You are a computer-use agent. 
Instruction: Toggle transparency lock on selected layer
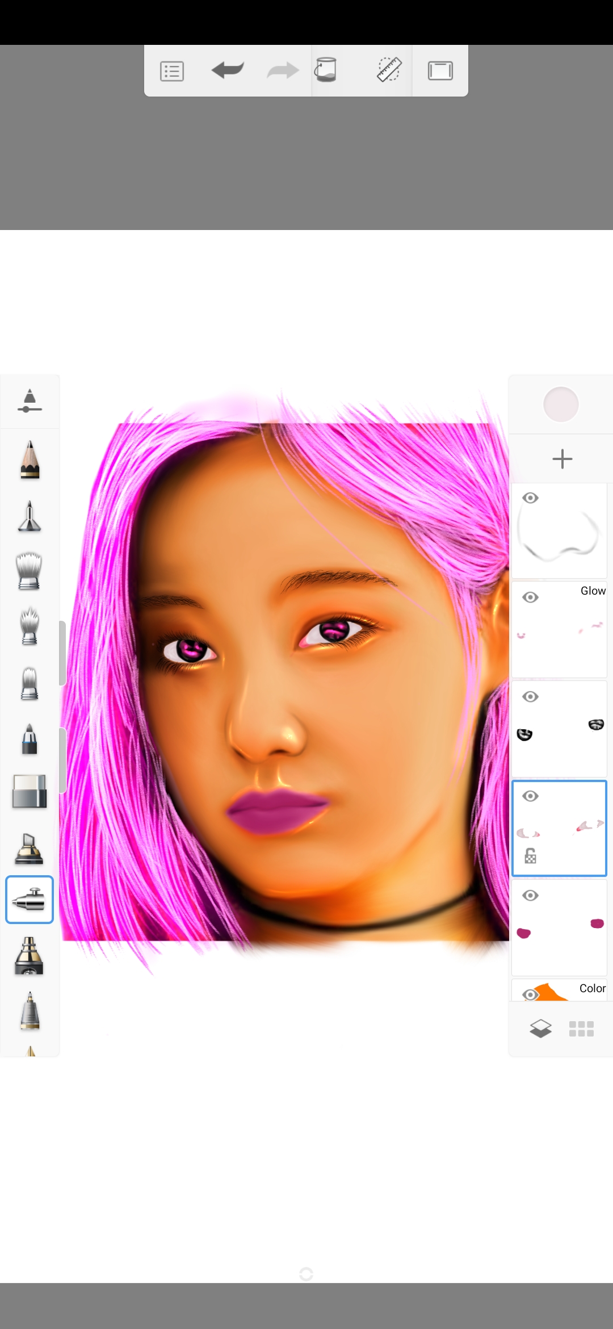(530, 855)
